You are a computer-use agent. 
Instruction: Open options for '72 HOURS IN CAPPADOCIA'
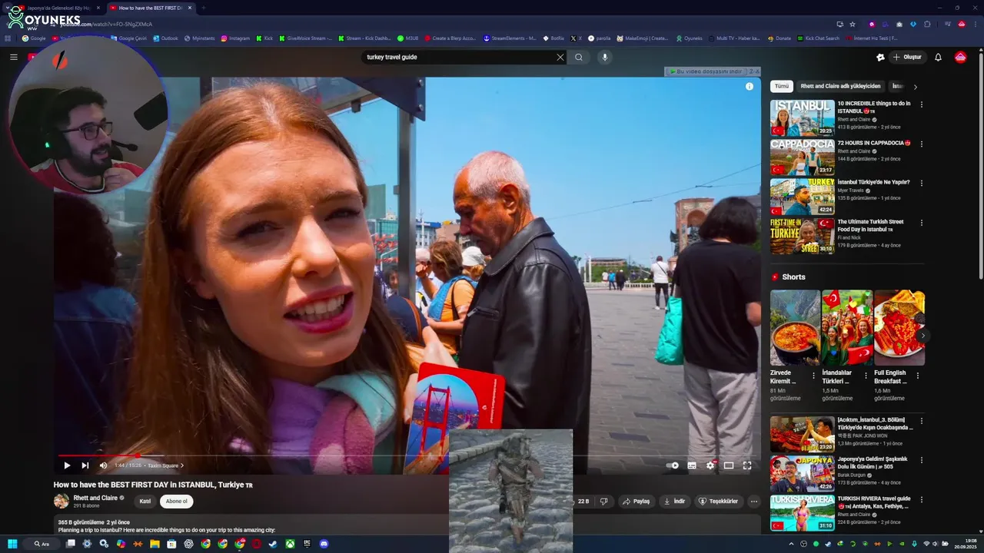click(x=922, y=144)
